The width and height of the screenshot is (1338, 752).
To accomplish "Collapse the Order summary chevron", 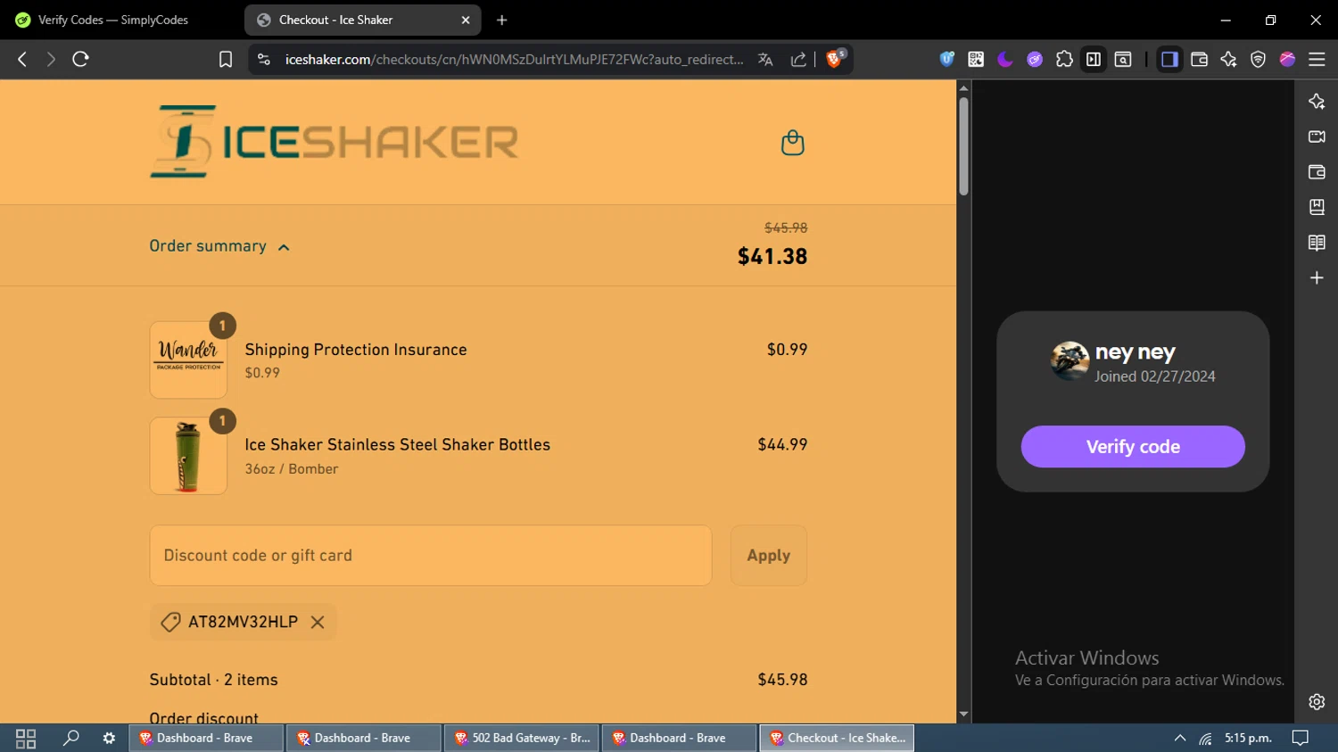I will coord(284,247).
